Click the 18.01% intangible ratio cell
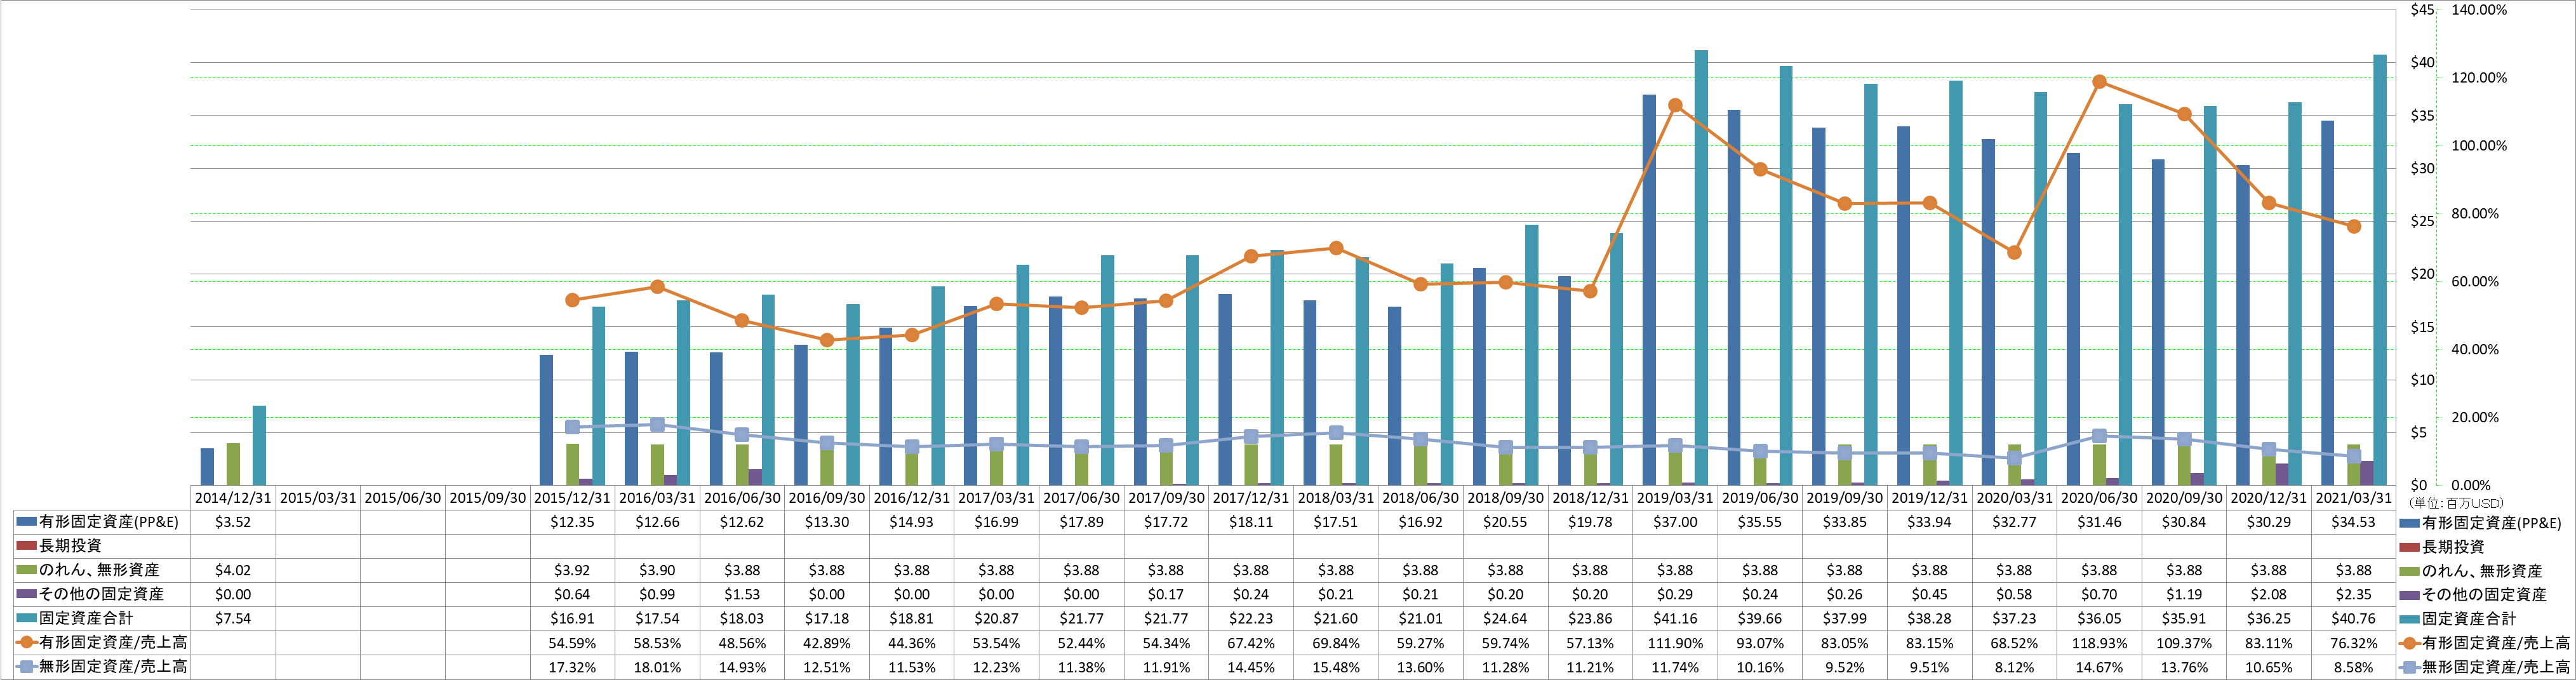This screenshot has width=2576, height=680. pos(657,667)
